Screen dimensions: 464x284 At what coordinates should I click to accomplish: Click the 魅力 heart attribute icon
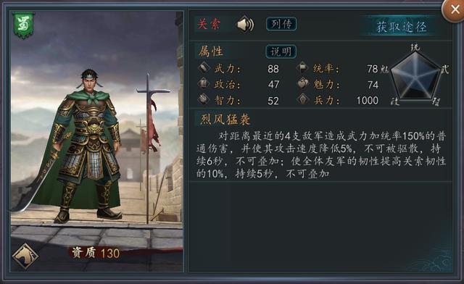[x=303, y=84]
